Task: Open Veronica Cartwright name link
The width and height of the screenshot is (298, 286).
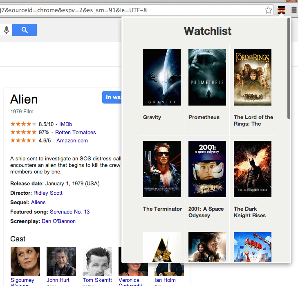Action: click(x=130, y=283)
